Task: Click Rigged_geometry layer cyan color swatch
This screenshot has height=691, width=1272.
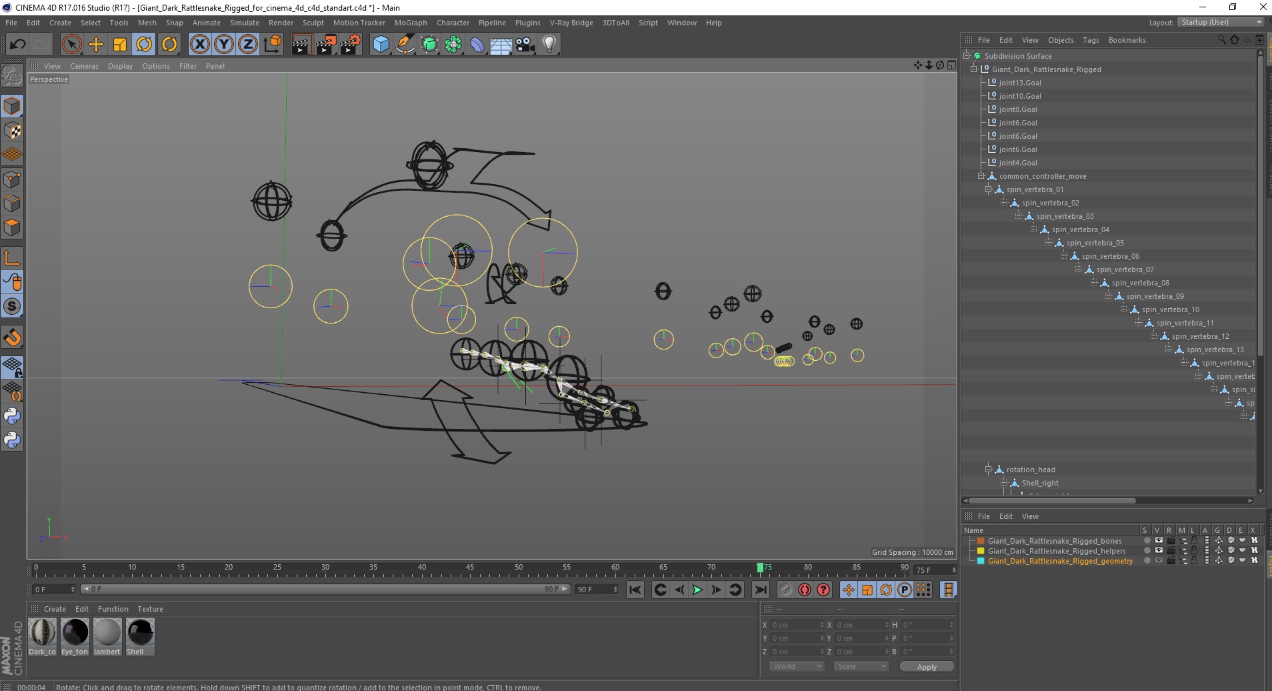Action: [981, 561]
